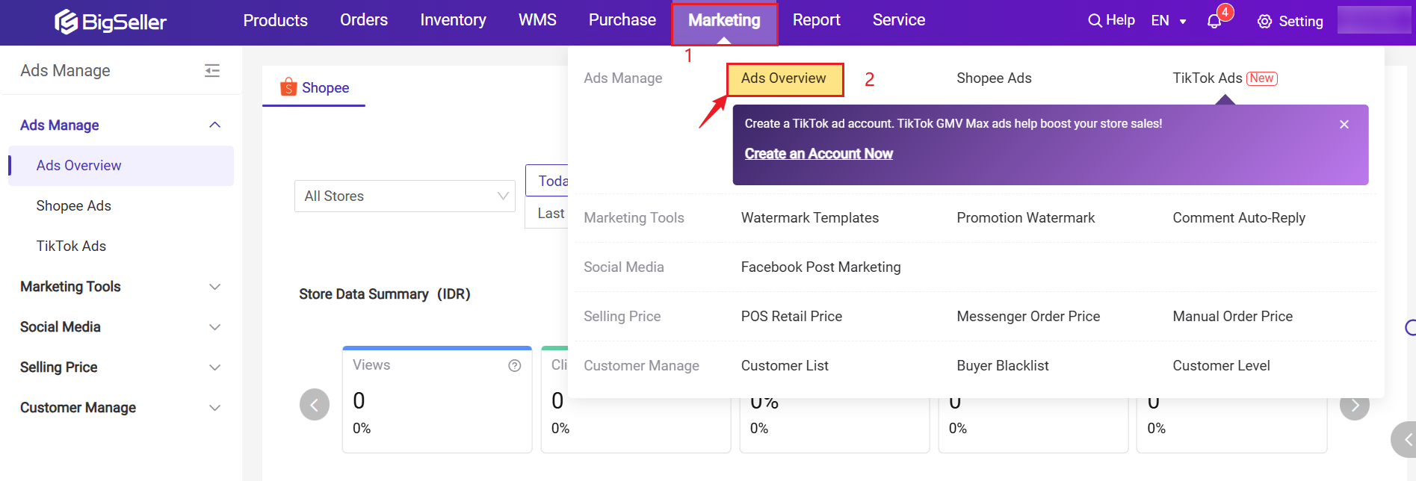Open Customer List
Image resolution: width=1416 pixels, height=481 pixels.
click(x=785, y=366)
